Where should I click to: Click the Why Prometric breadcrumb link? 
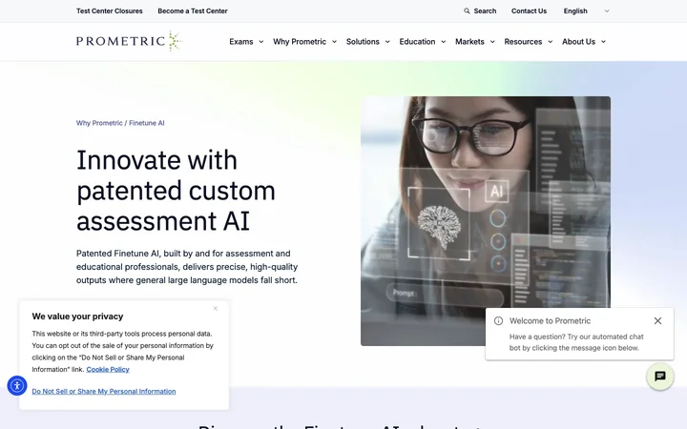[x=99, y=123]
